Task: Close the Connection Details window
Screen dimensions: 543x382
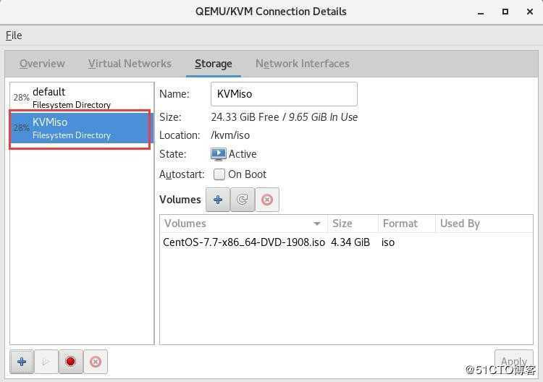Action: point(529,12)
